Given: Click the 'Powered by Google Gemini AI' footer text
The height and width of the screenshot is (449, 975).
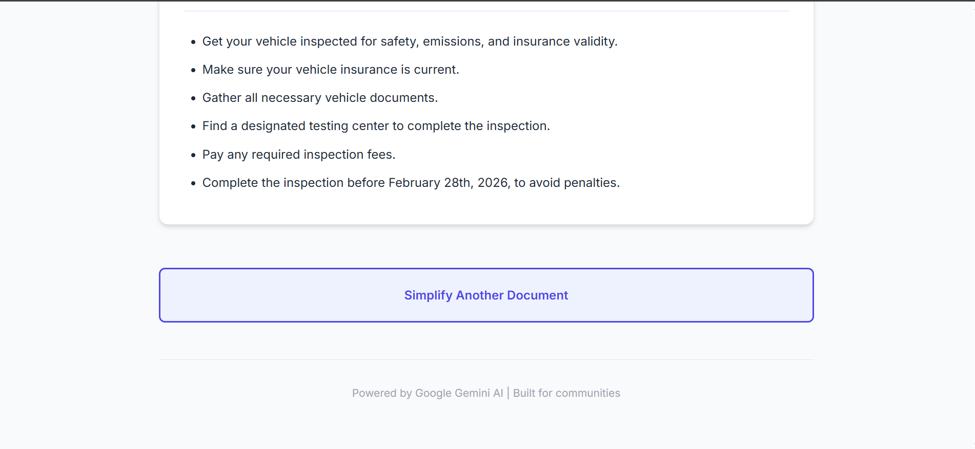Looking at the screenshot, I should coord(428,393).
